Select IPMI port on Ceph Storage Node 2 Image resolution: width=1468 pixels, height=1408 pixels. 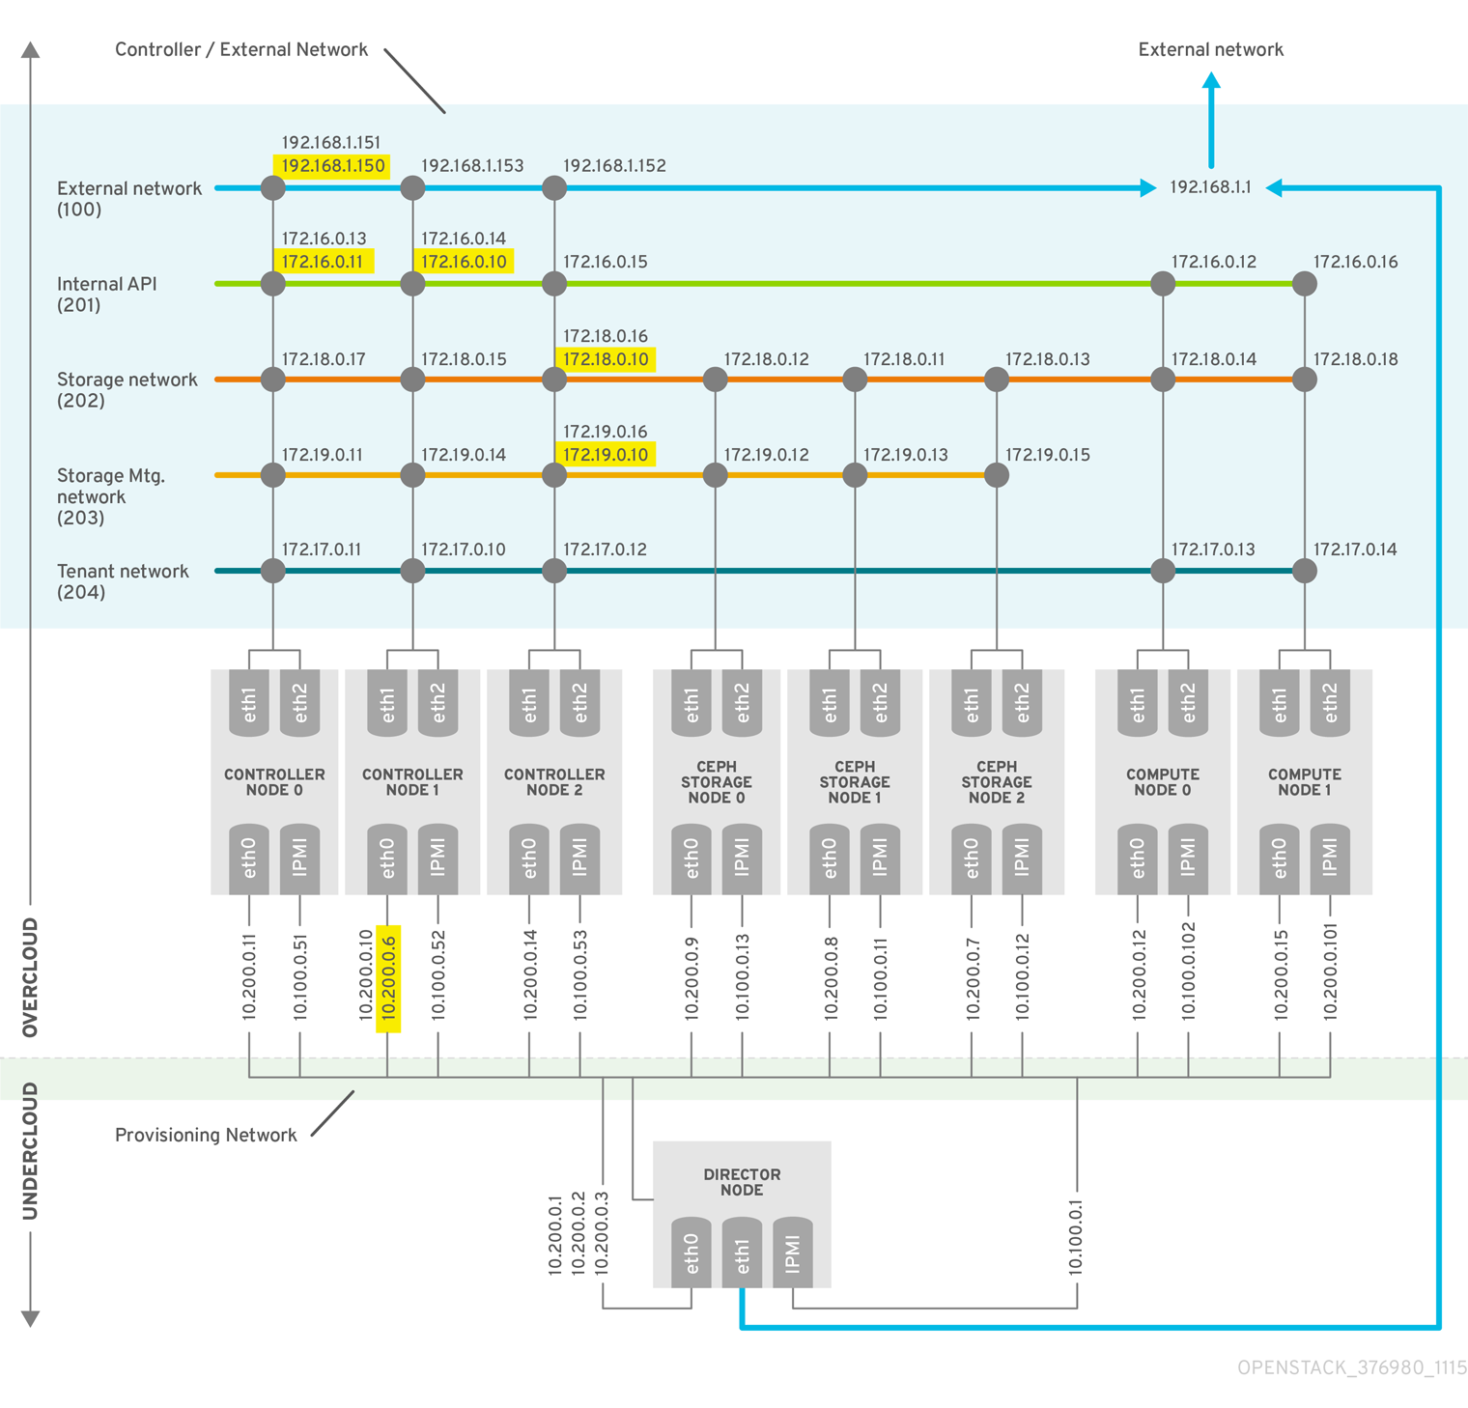tap(1022, 859)
